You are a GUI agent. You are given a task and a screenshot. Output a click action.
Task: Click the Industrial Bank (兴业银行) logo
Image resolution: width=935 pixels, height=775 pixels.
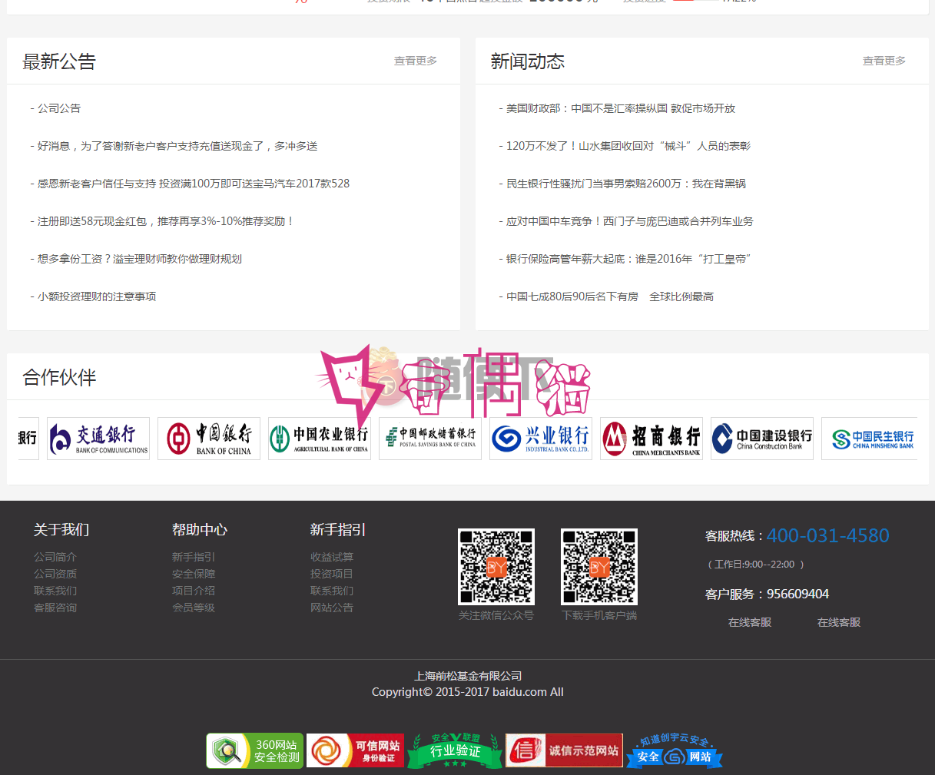[x=541, y=439]
